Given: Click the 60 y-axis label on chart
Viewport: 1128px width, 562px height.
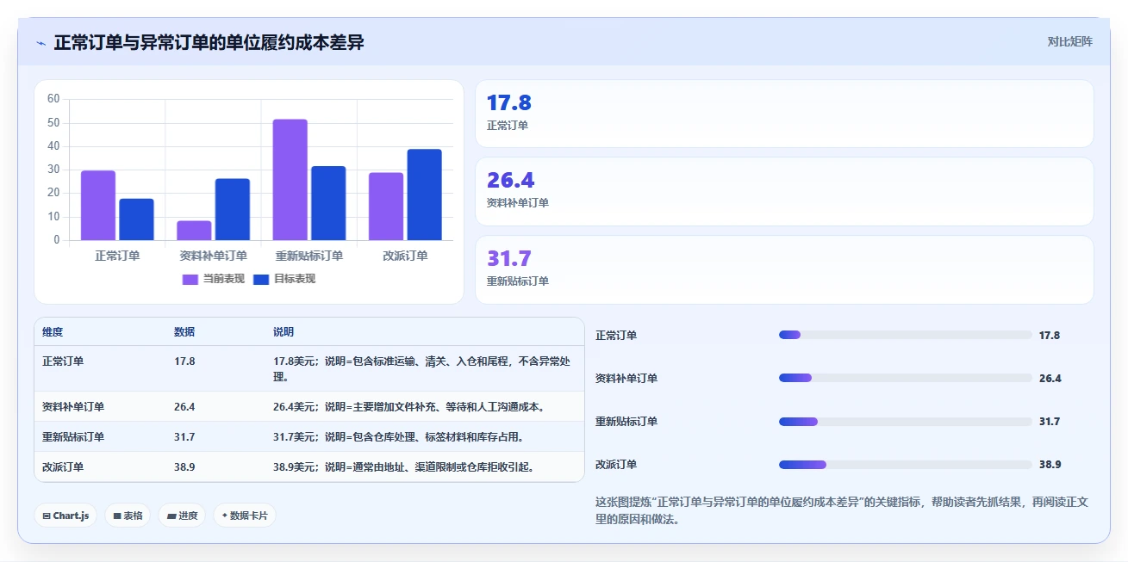Looking at the screenshot, I should click(x=53, y=99).
